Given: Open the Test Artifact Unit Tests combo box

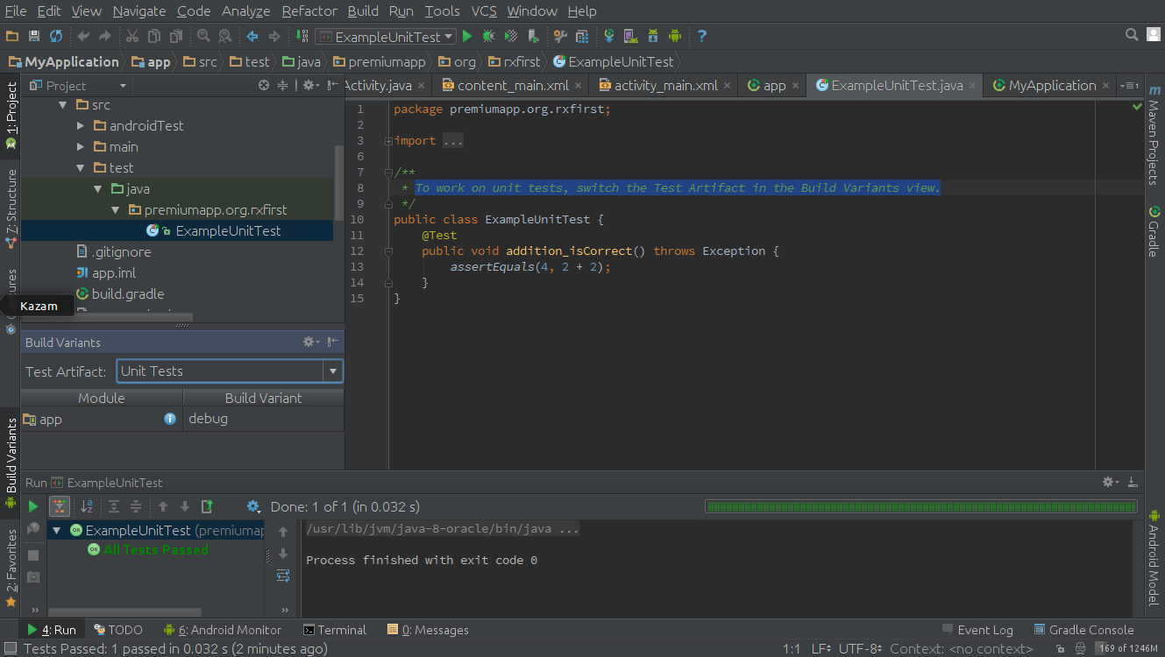Looking at the screenshot, I should click(230, 371).
